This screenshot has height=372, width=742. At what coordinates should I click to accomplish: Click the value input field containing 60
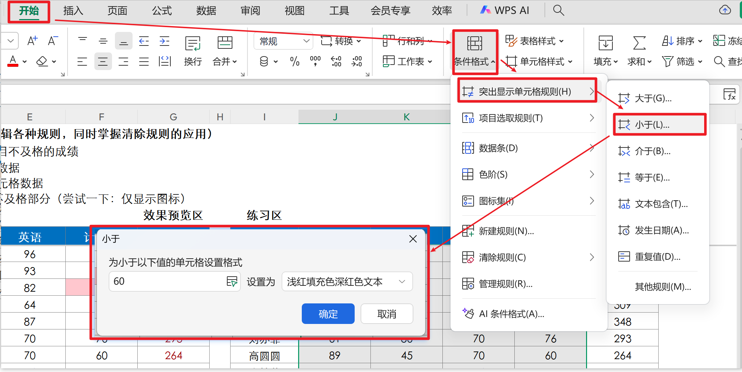[x=167, y=281]
